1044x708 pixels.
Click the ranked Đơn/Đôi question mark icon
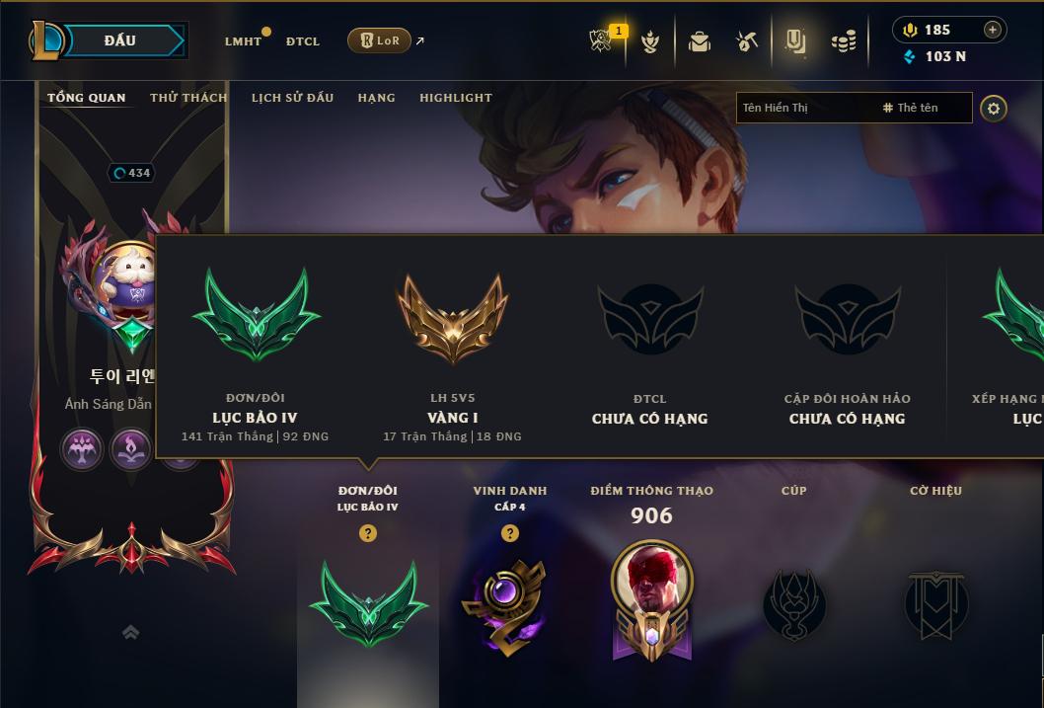tap(367, 533)
